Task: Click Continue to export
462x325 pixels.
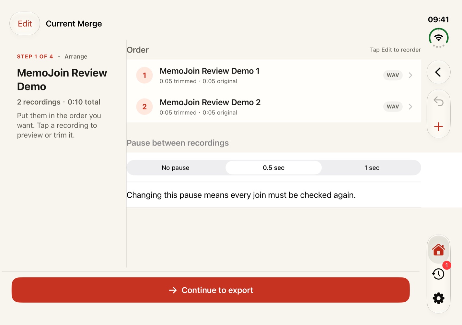Action: [x=211, y=290]
